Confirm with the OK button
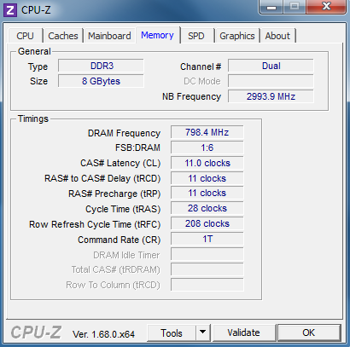This screenshot has width=350, height=347. 309,333
